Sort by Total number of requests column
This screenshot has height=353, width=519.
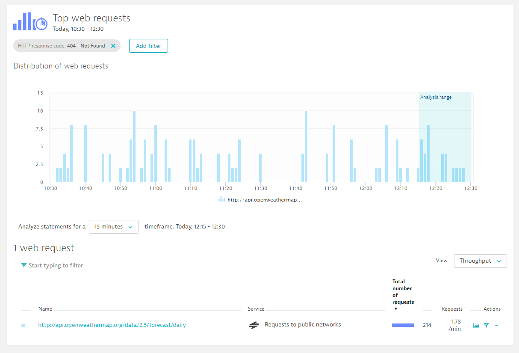(x=403, y=295)
